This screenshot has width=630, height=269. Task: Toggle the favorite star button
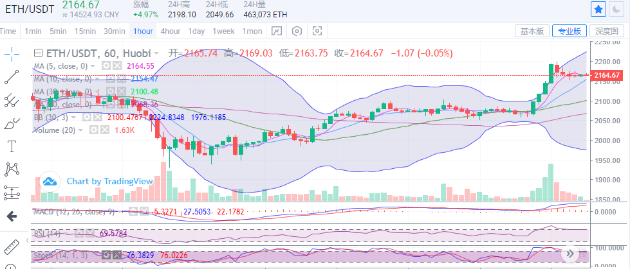coord(598,9)
